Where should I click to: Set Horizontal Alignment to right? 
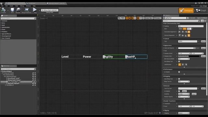click(186, 32)
